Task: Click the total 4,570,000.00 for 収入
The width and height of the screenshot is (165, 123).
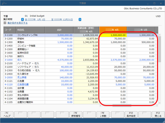Action: (65, 60)
